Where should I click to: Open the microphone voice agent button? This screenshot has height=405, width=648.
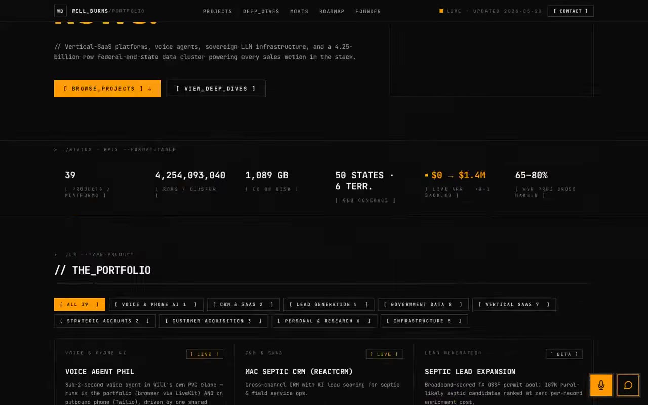(601, 385)
